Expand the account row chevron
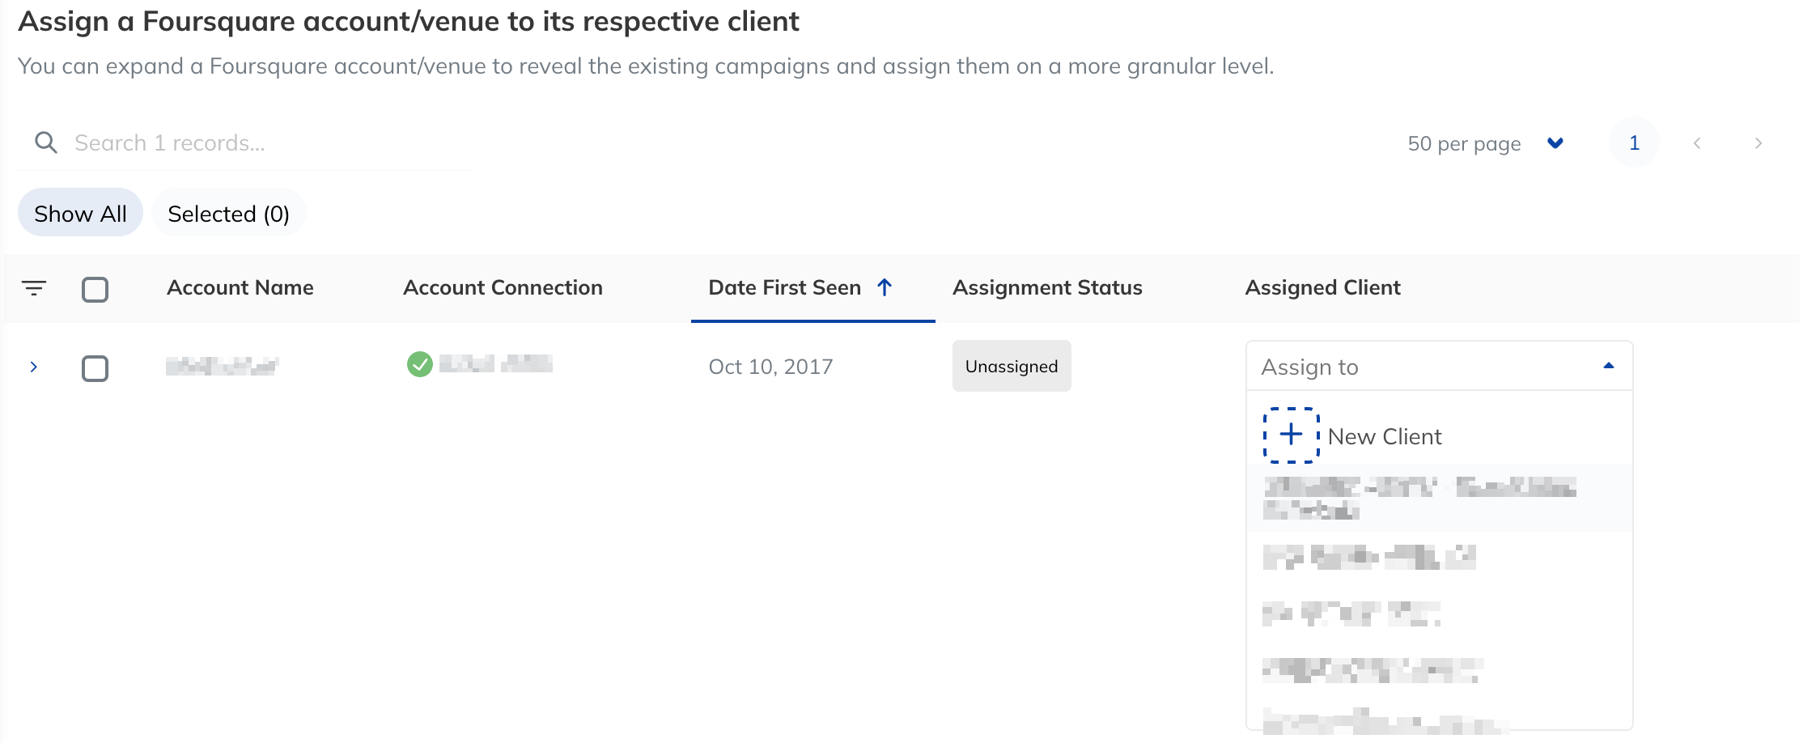Screen dimensions: 1816x743 (x=33, y=367)
